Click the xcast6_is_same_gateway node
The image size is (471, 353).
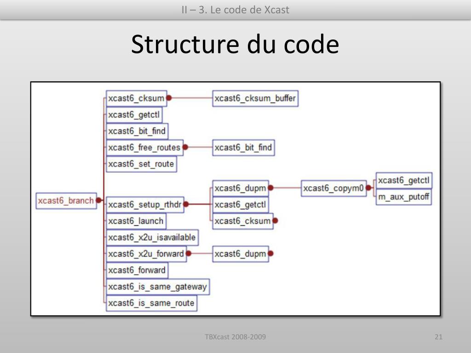click(x=158, y=287)
